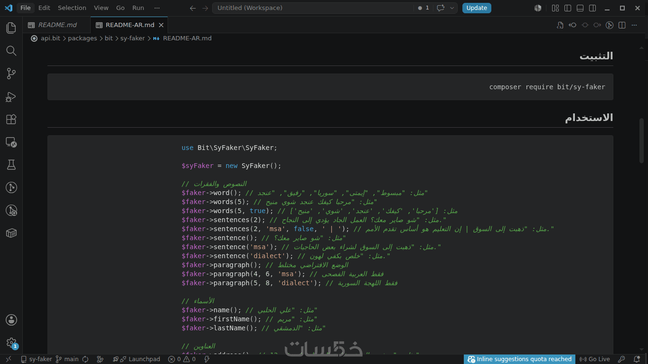Open the chat dropdown chevron in title bar
The height and width of the screenshot is (364, 648).
click(x=452, y=8)
